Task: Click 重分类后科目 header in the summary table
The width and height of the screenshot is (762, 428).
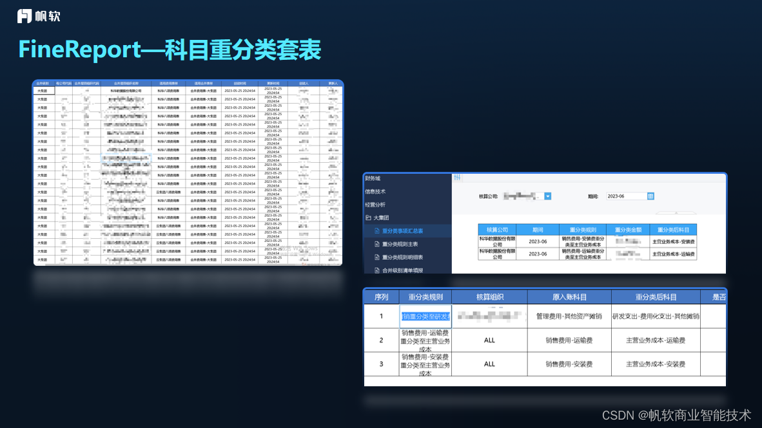Action: click(x=673, y=230)
